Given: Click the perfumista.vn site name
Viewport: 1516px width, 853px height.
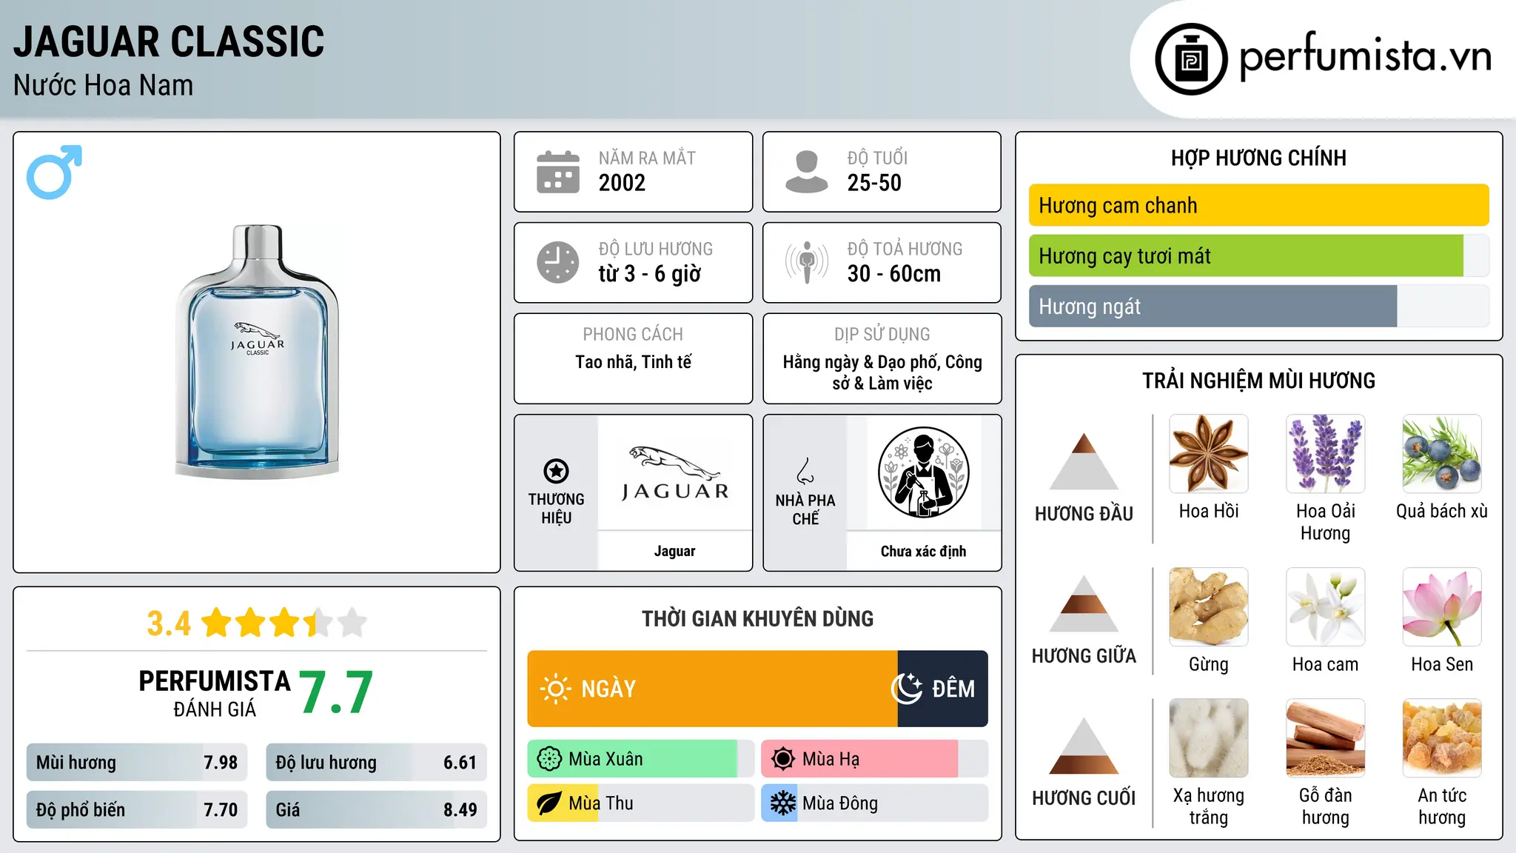Looking at the screenshot, I should [x=1366, y=56].
